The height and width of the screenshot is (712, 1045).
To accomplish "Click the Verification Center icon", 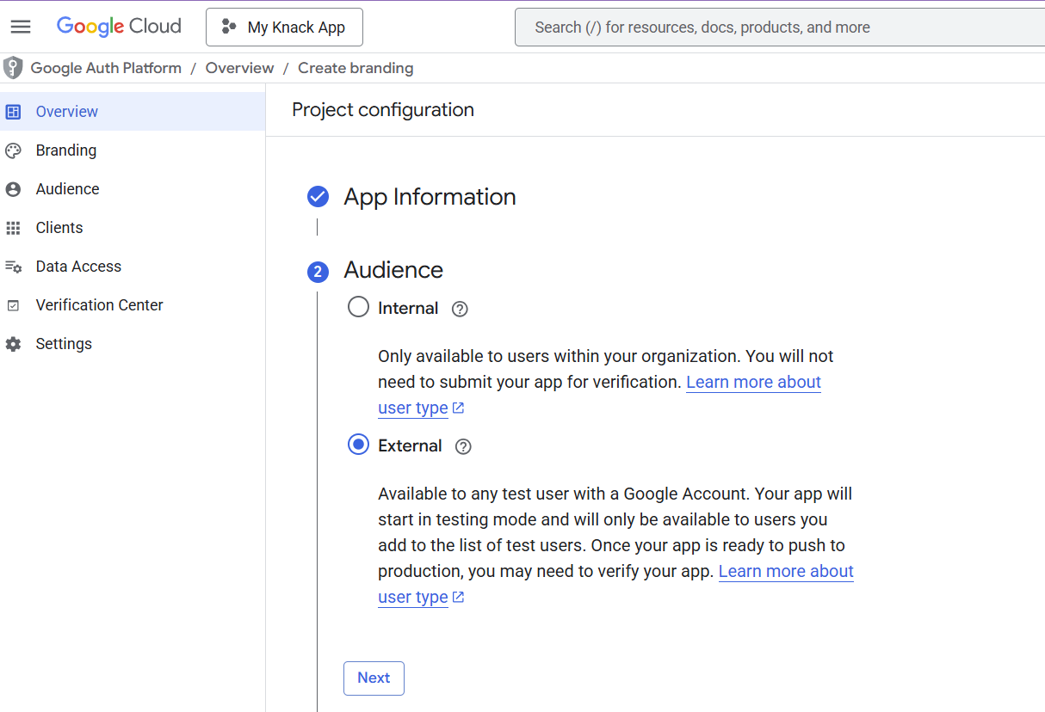I will [x=13, y=305].
